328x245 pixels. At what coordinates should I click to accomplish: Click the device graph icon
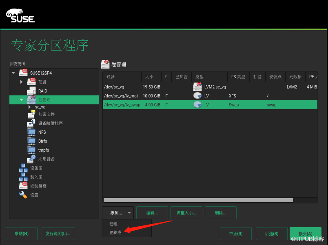[x=23, y=168]
